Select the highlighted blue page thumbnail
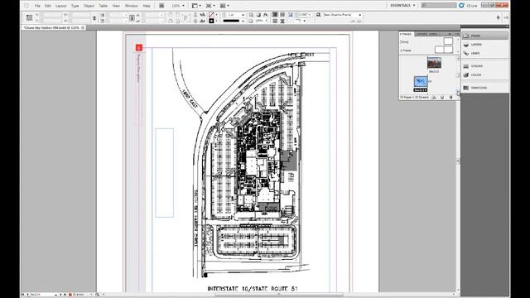 pos(421,82)
